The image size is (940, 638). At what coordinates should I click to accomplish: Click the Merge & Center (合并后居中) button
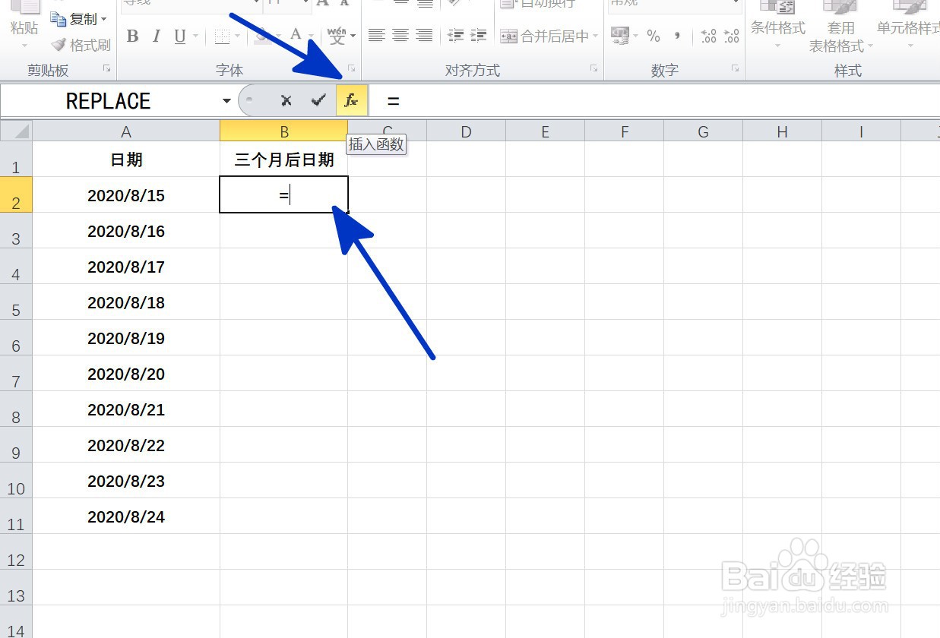point(544,36)
